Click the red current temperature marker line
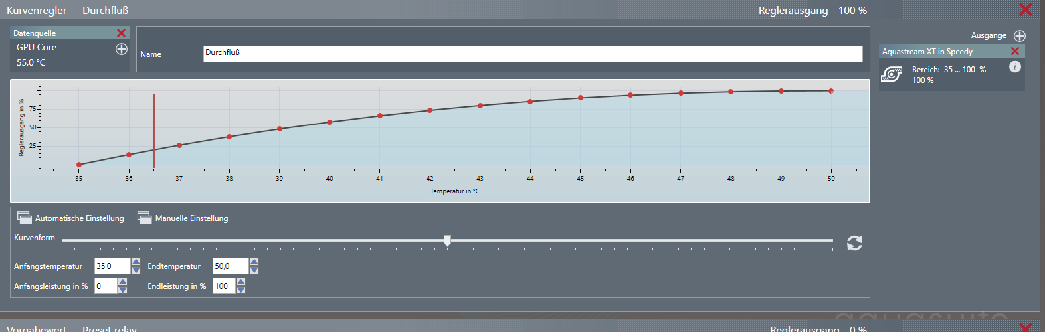1045x332 pixels. pyautogui.click(x=154, y=131)
